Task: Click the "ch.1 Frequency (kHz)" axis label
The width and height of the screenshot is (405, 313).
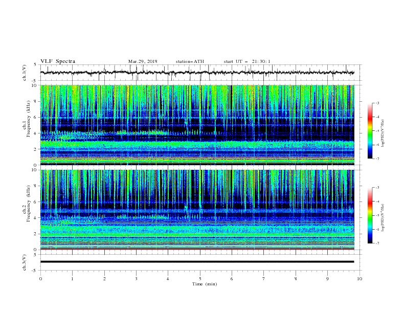Action: [x=27, y=119]
